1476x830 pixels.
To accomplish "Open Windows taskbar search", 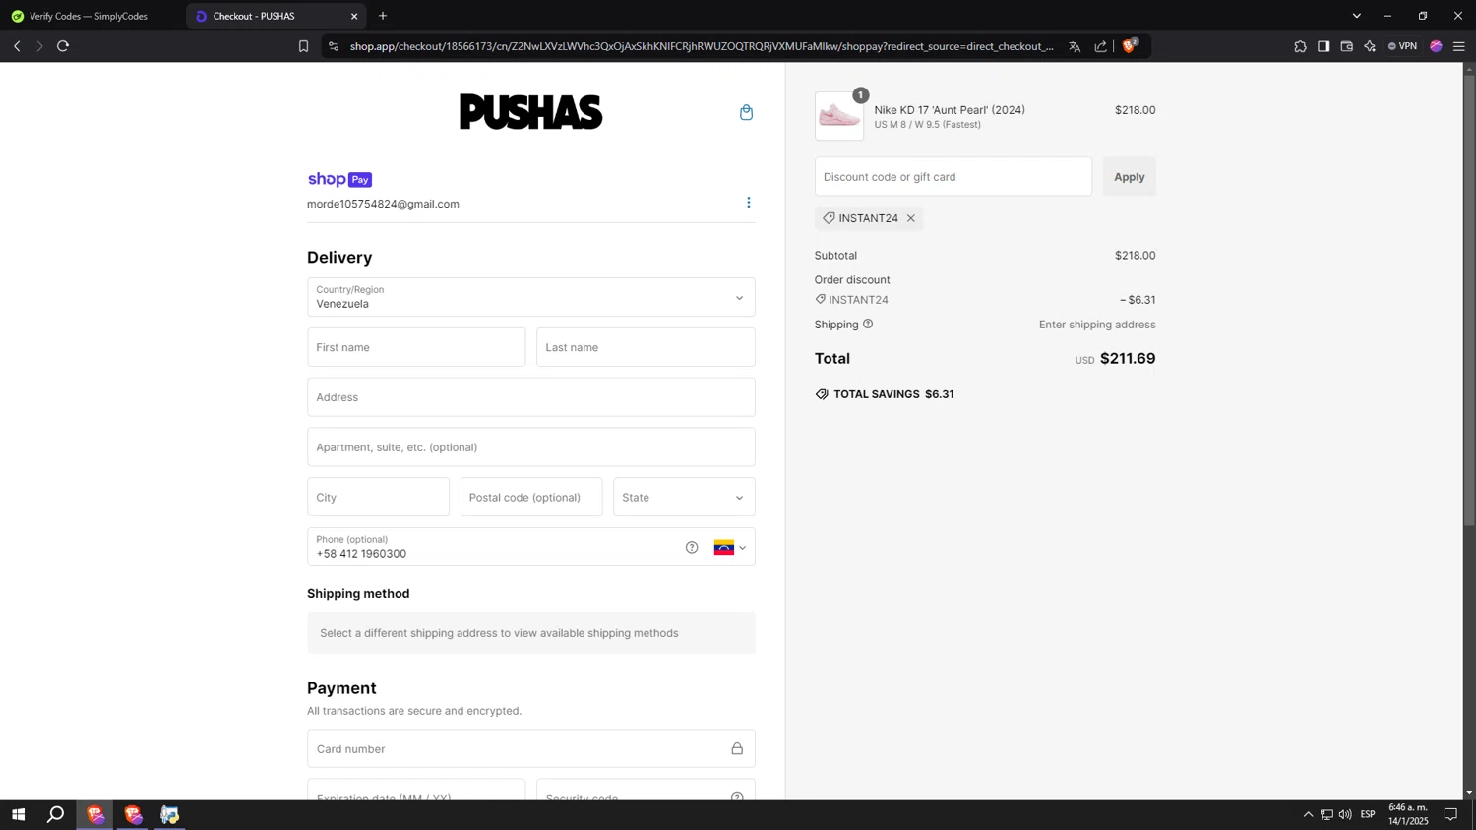I will click(56, 814).
